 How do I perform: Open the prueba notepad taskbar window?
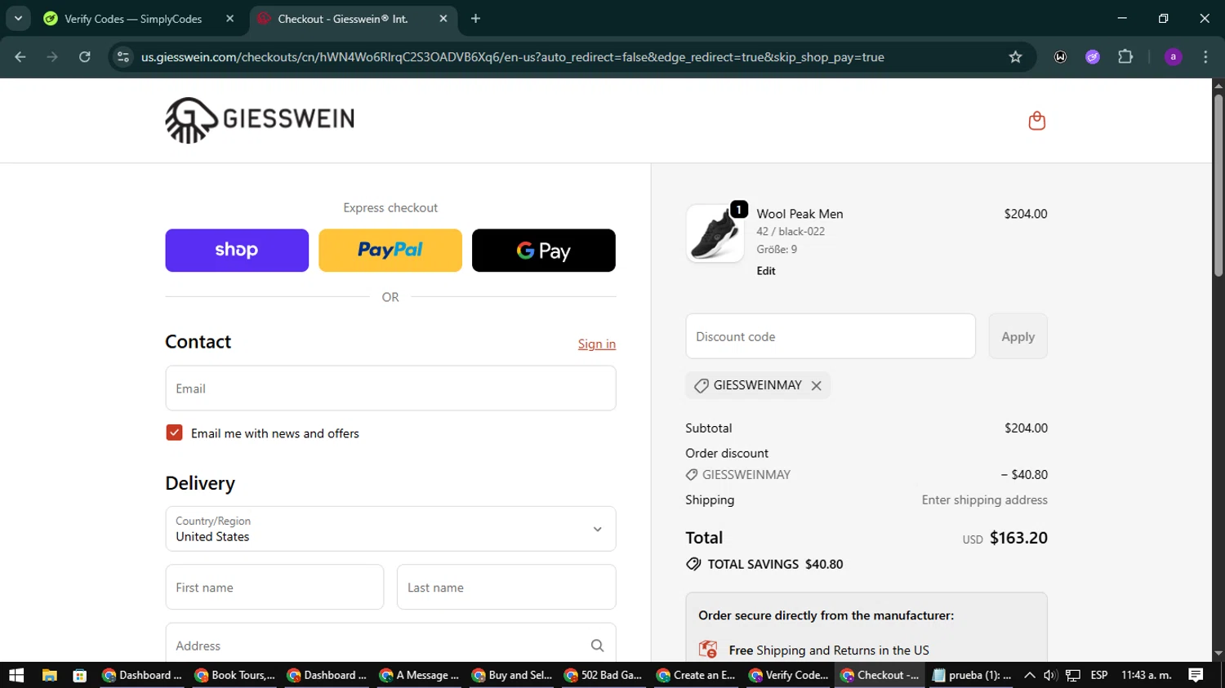coord(972,675)
